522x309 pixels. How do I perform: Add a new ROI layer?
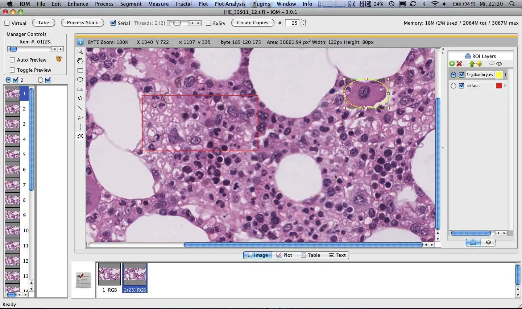click(452, 64)
